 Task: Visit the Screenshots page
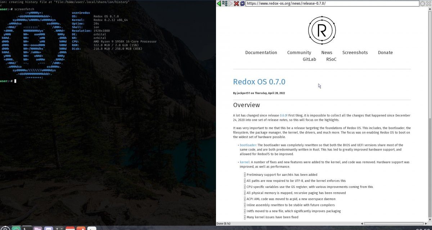point(355,52)
